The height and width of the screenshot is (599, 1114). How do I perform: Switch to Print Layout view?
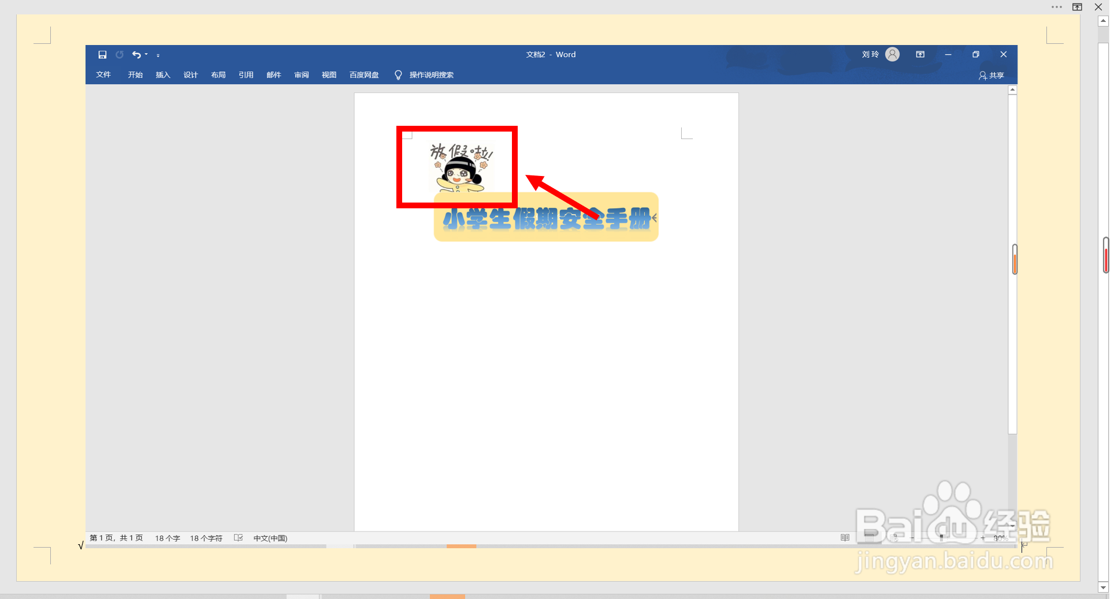click(869, 538)
